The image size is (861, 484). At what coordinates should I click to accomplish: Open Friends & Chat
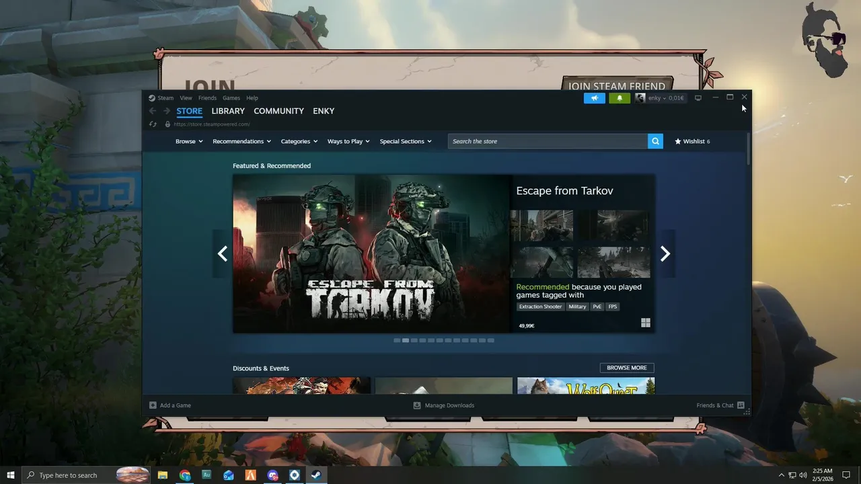(720, 405)
